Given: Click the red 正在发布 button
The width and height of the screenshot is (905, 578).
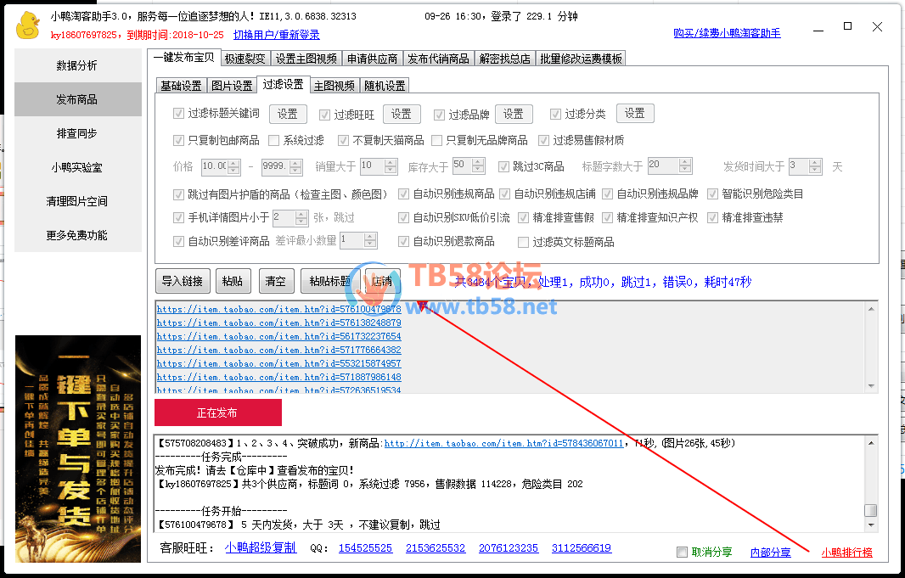Looking at the screenshot, I should pyautogui.click(x=218, y=412).
